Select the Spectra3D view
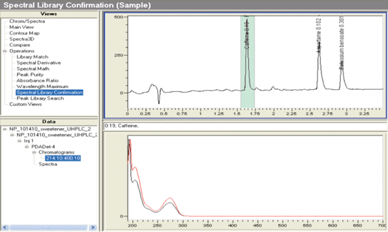This screenshot has height=232, width=388. coord(22,39)
